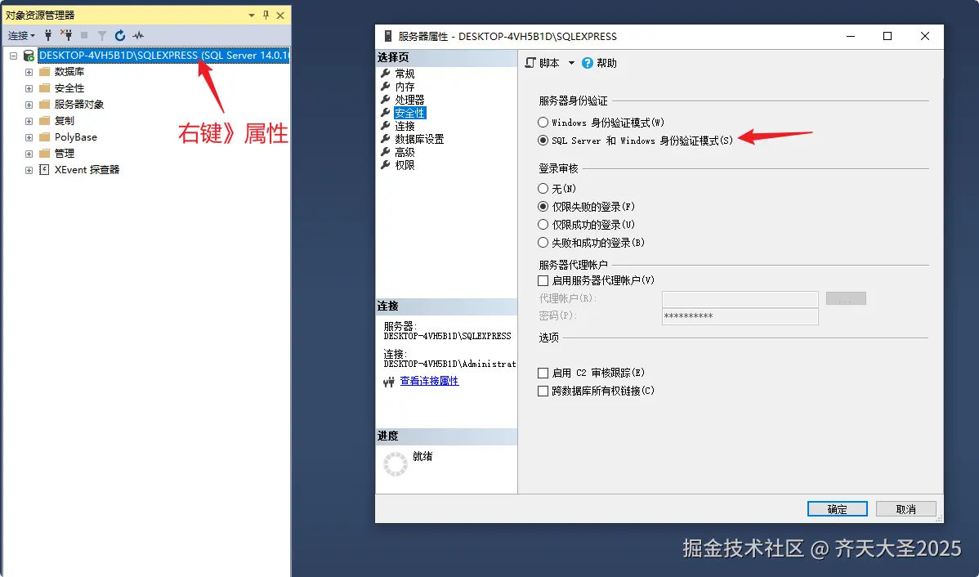
Task: Click the 服务器对象 folder icon
Action: 44,105
